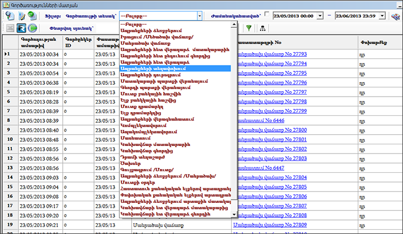The width and height of the screenshot is (403, 234).
Task: Open link Մանրածախ վաճառք No 27809
Action: 270,225
